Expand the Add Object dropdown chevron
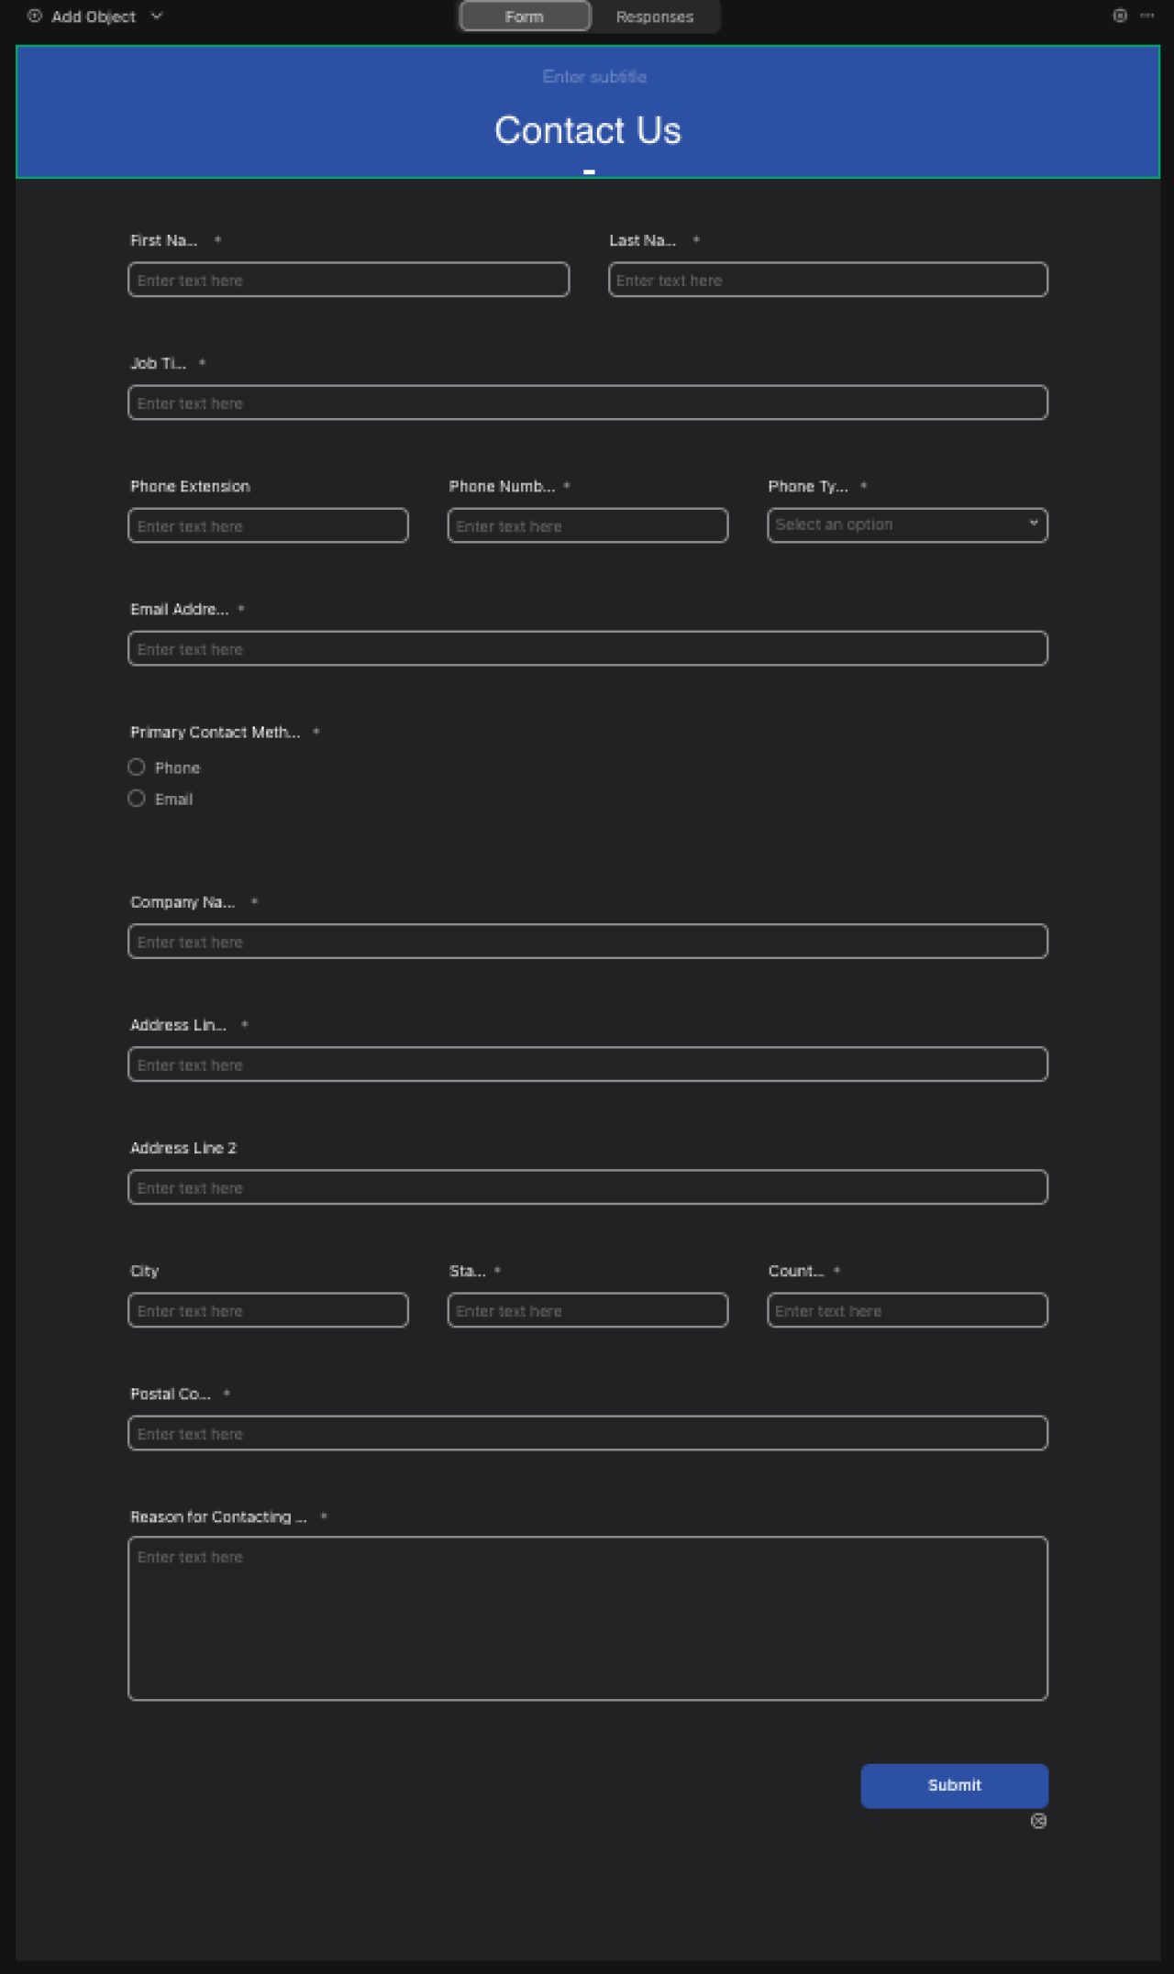The width and height of the screenshot is (1174, 1974). pyautogui.click(x=157, y=16)
